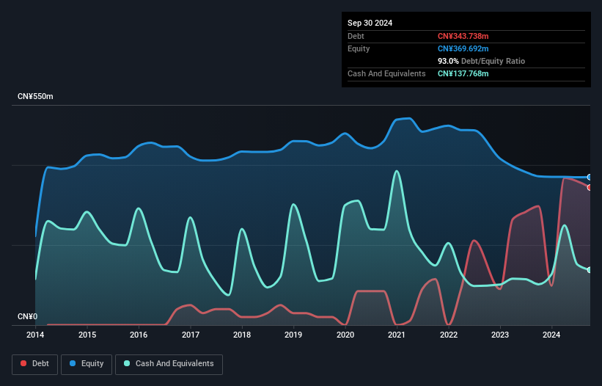The width and height of the screenshot is (602, 386).
Task: Click the Debt row label in tooltip
Action: point(356,36)
